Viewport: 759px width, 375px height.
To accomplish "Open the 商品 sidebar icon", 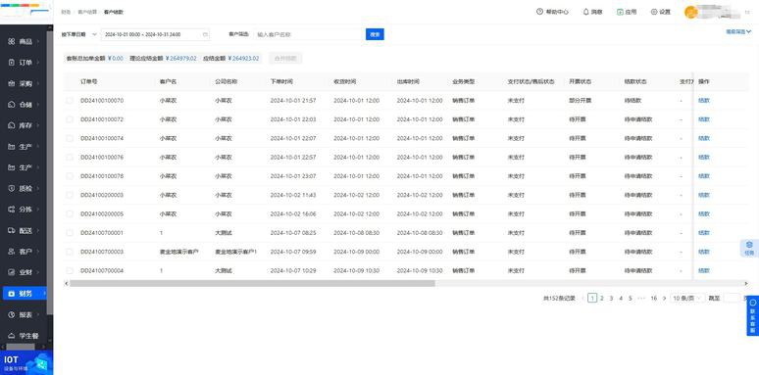I will tap(12, 41).
